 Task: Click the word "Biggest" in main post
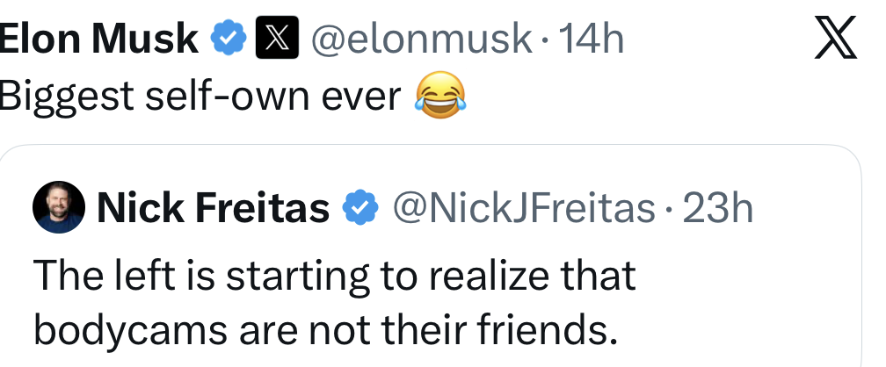[x=54, y=97]
